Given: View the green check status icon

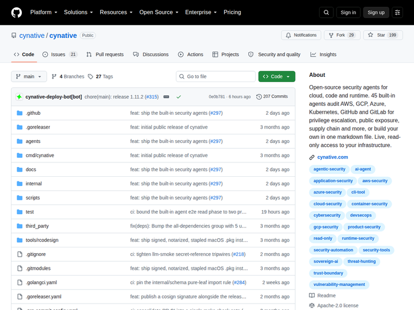Looking at the screenshot, I should pyautogui.click(x=179, y=97).
